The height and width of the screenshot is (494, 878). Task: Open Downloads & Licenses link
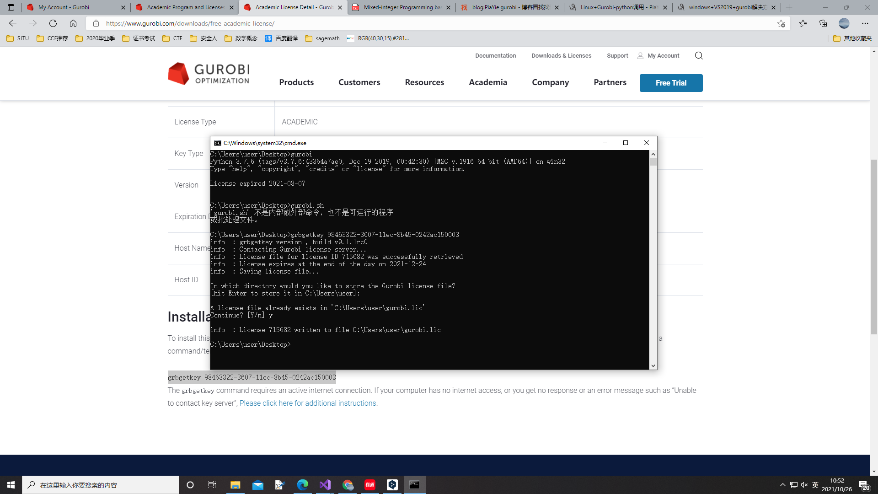point(561,56)
